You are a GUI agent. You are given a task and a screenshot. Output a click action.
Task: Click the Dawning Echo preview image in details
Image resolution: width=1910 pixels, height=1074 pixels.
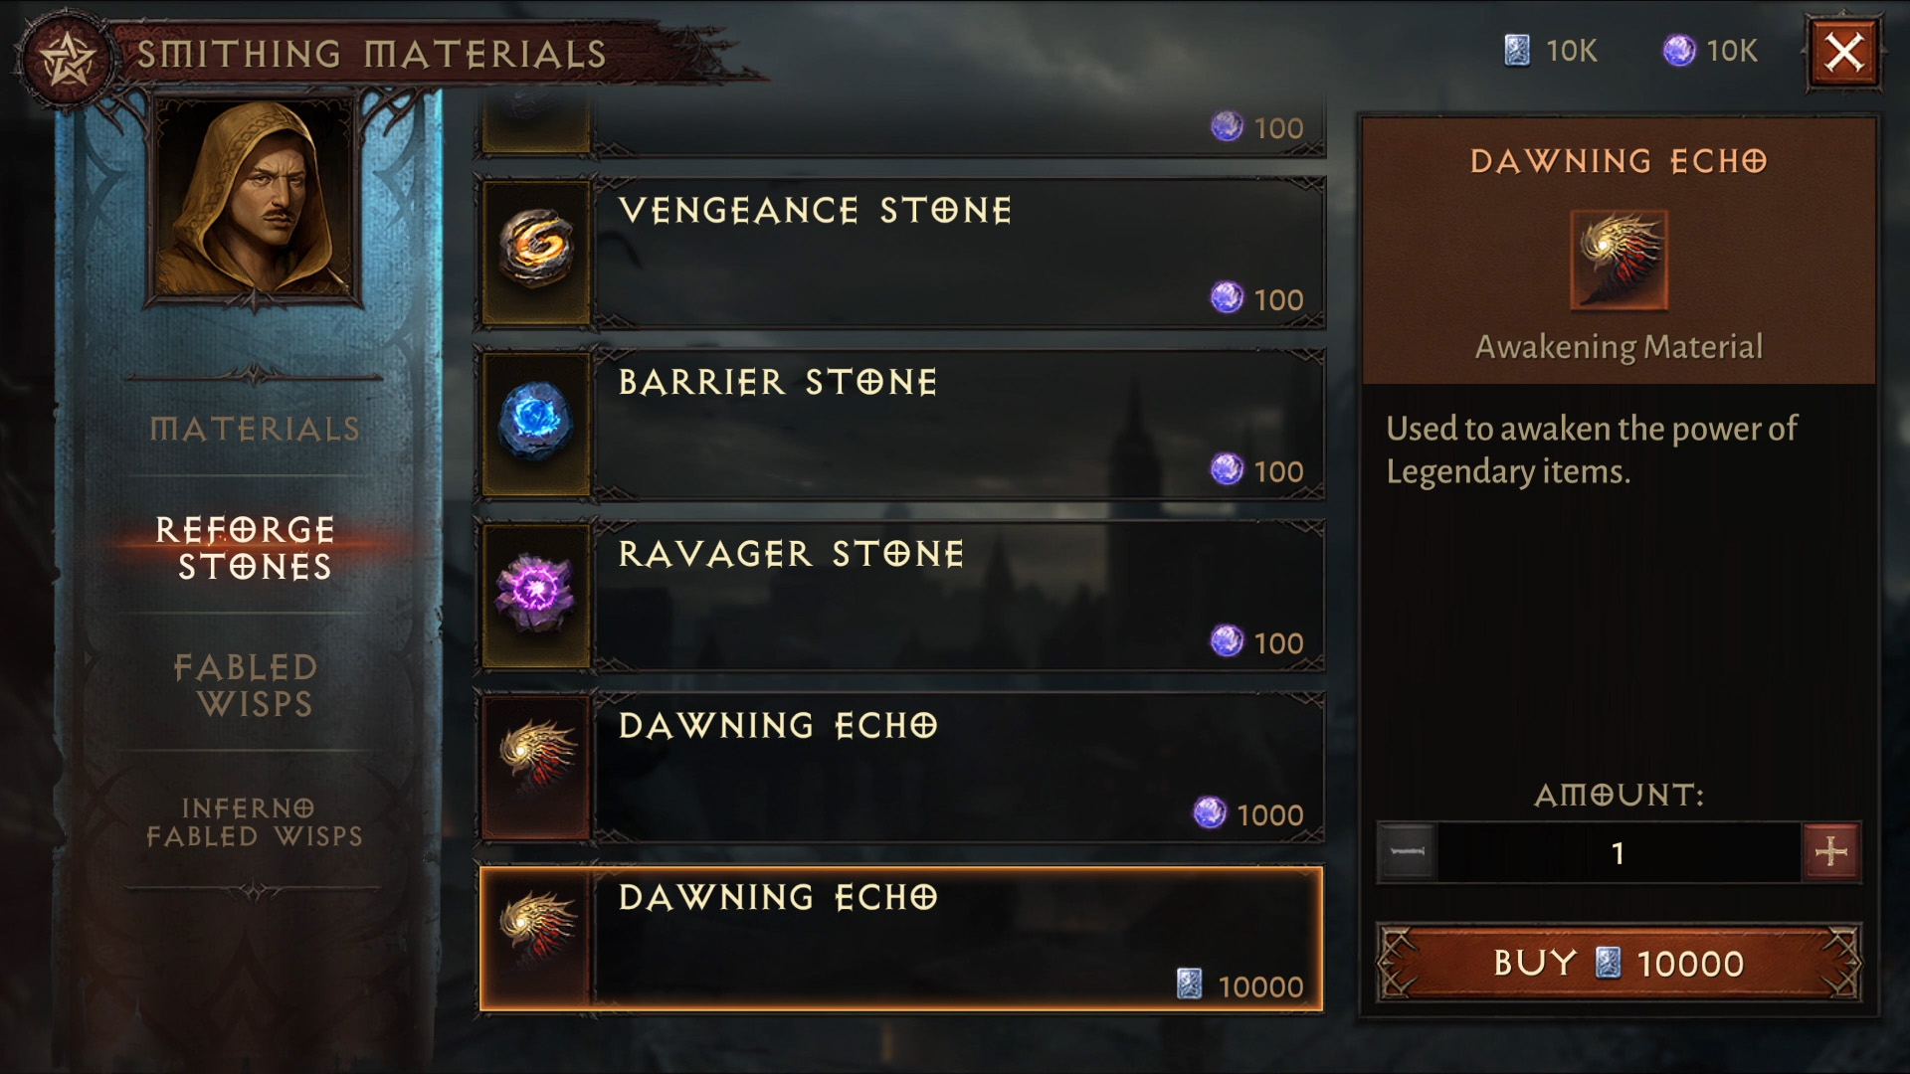(1619, 261)
